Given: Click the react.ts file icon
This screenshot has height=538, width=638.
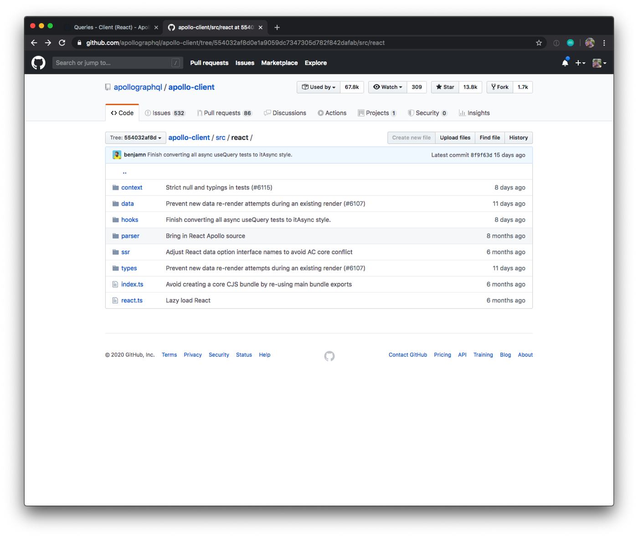Looking at the screenshot, I should (x=115, y=301).
